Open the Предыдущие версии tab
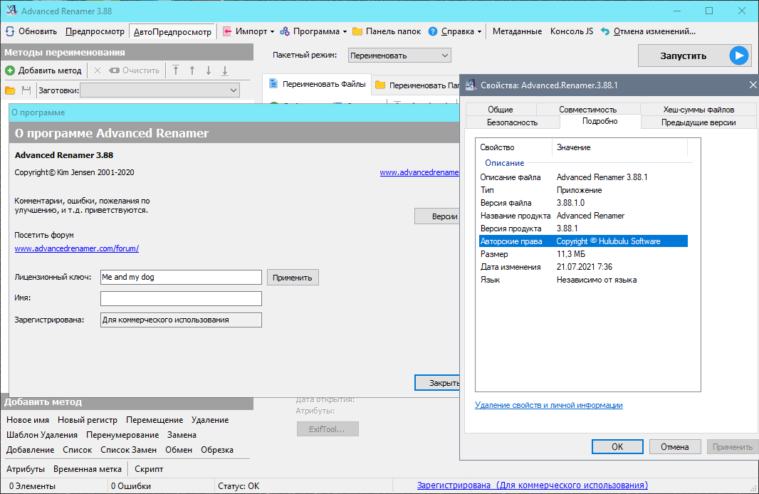This screenshot has width=759, height=494. [x=698, y=122]
